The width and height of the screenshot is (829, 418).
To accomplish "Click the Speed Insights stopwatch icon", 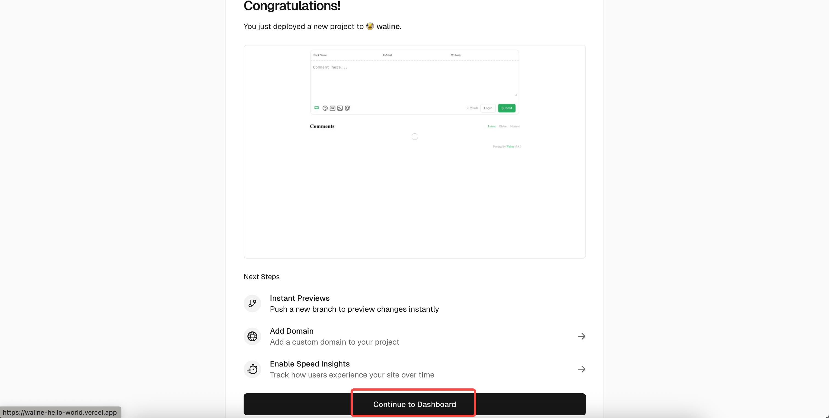I will click(x=252, y=369).
